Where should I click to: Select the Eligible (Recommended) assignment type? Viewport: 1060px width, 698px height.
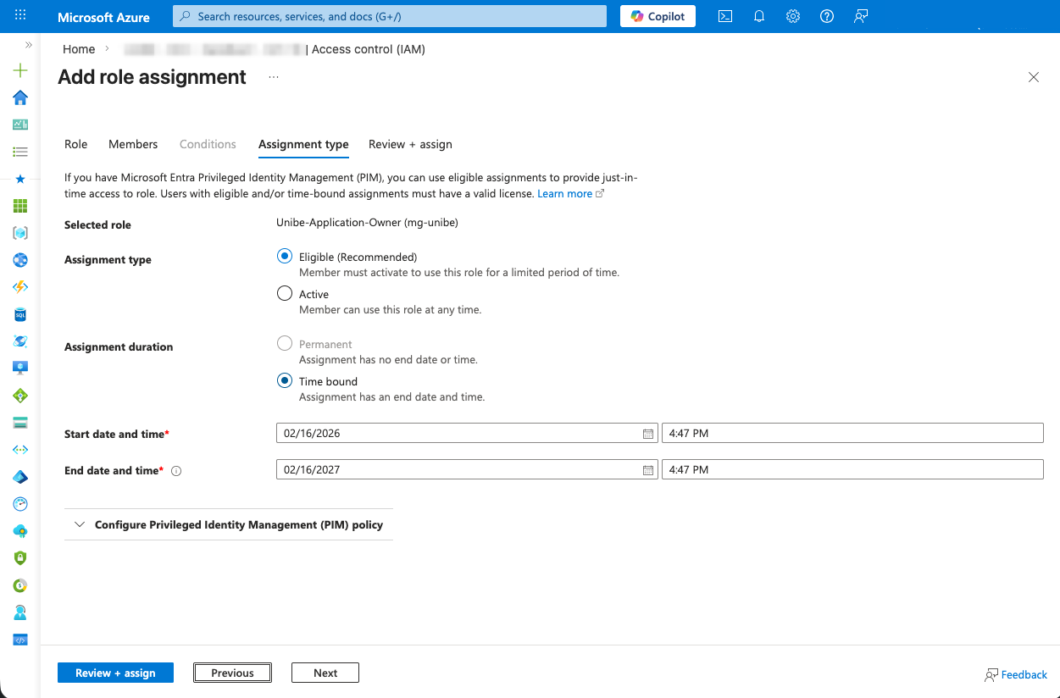pyautogui.click(x=286, y=257)
